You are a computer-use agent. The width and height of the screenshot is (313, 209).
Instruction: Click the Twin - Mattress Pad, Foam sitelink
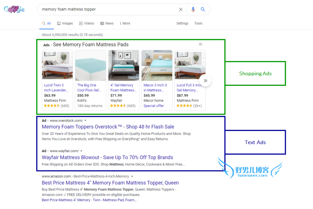coord(115,200)
